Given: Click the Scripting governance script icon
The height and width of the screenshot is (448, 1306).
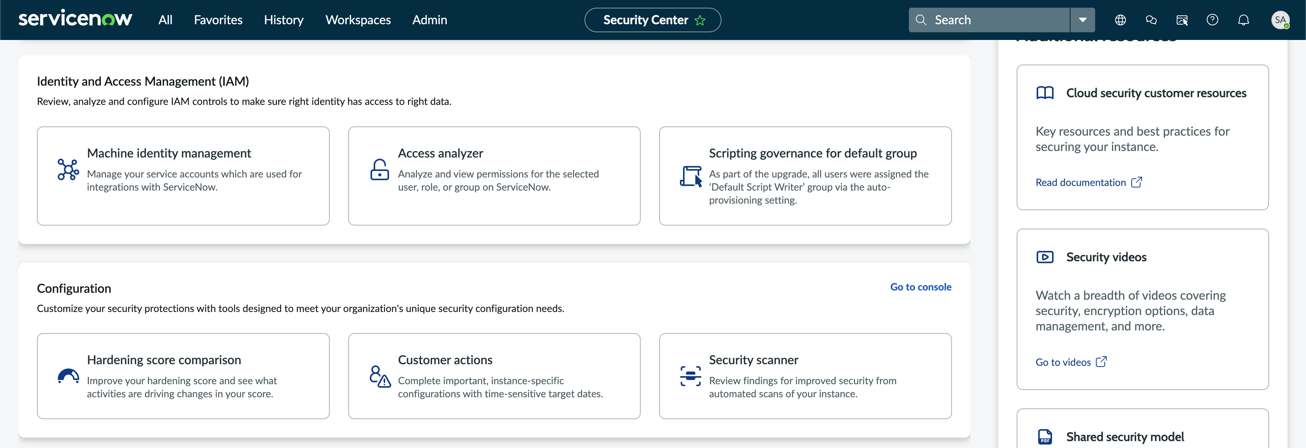Looking at the screenshot, I should pos(690,176).
